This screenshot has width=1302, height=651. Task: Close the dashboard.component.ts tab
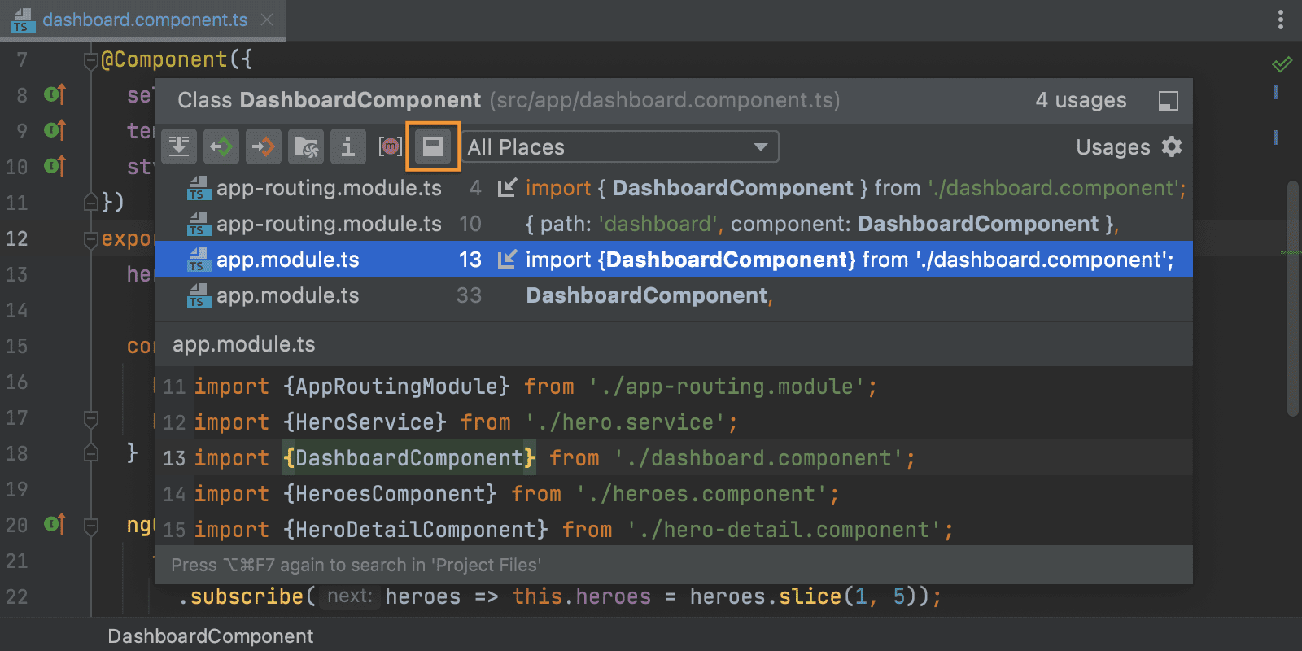267,20
